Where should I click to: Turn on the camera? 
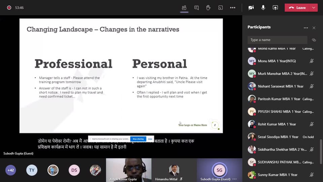(251, 8)
